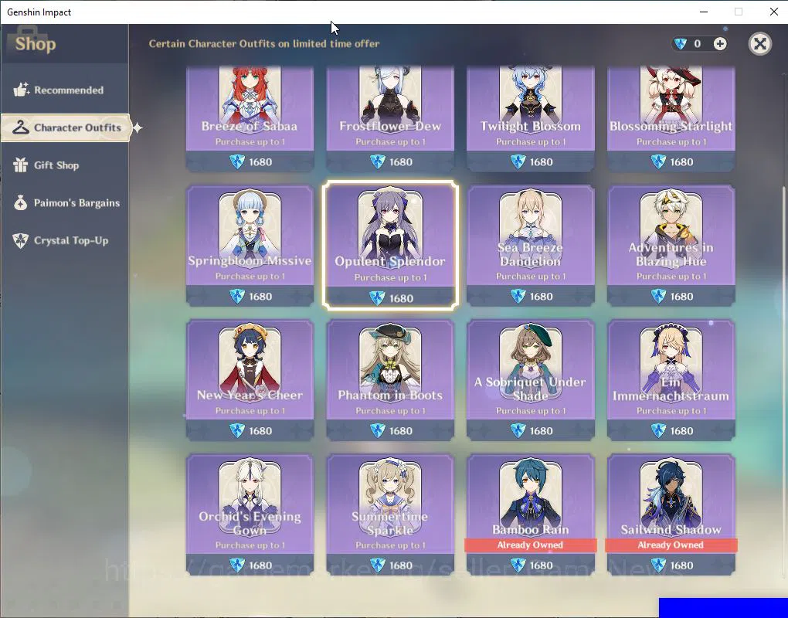Click the crystal icon under New Year's Cheer
788x618 pixels.
pos(236,430)
